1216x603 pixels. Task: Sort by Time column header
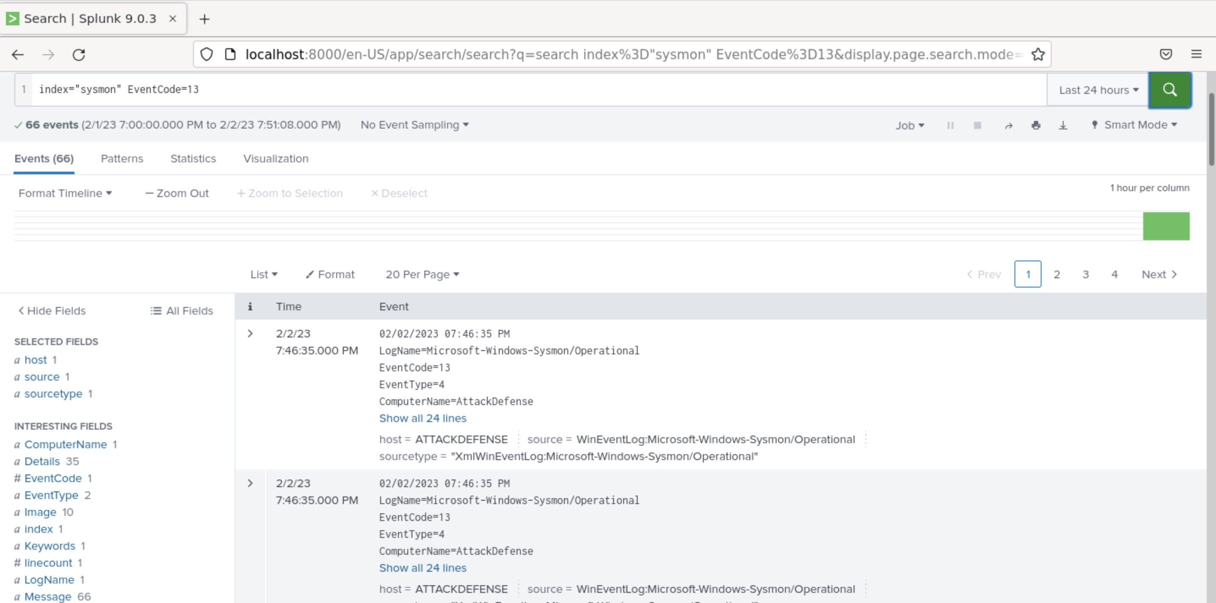tap(288, 307)
